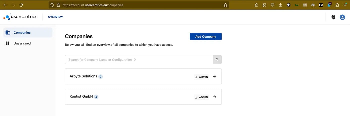This screenshot has width=350, height=116.
Task: Open the Firefox hamburger menu
Action: point(345,5)
